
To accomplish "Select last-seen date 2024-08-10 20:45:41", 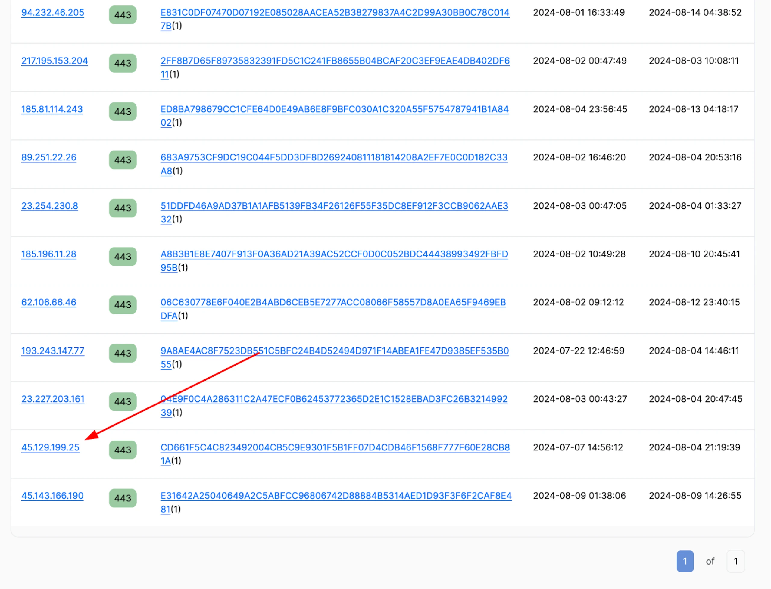I will (x=695, y=254).
